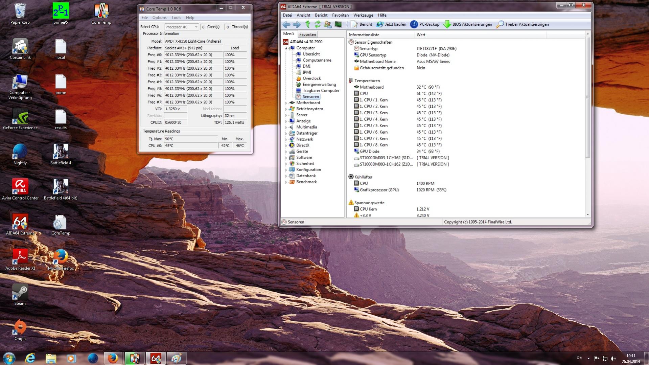Refresh the AIDA64 sensor page

click(x=318, y=24)
